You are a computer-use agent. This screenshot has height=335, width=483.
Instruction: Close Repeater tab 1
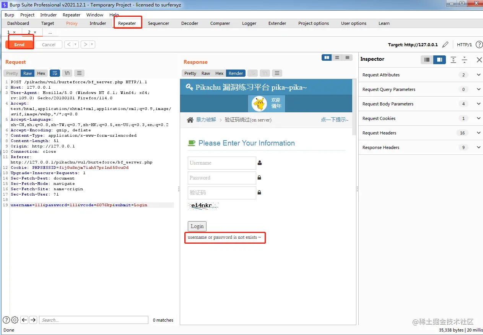(x=15, y=32)
